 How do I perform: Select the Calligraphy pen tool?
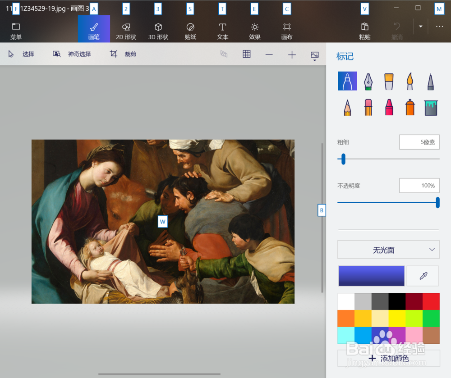pos(368,81)
